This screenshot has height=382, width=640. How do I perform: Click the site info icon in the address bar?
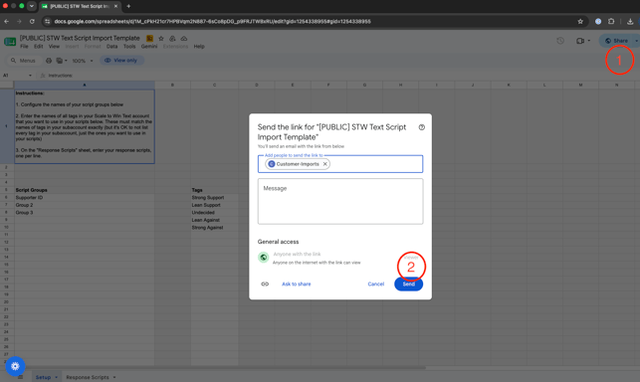pos(48,21)
